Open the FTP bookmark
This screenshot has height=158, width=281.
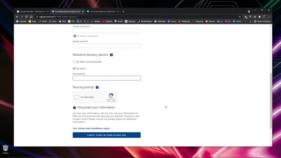coord(71,22)
